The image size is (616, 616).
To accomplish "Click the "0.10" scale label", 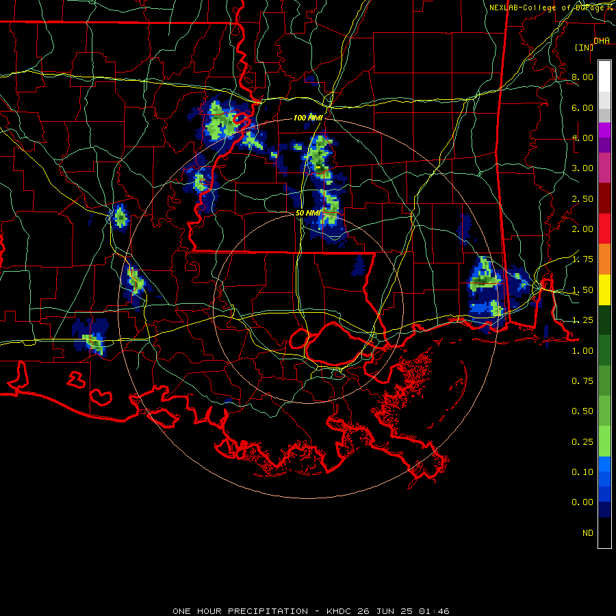I will [582, 472].
